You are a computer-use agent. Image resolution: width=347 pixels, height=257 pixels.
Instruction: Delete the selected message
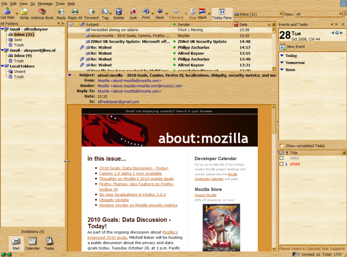click(119, 14)
